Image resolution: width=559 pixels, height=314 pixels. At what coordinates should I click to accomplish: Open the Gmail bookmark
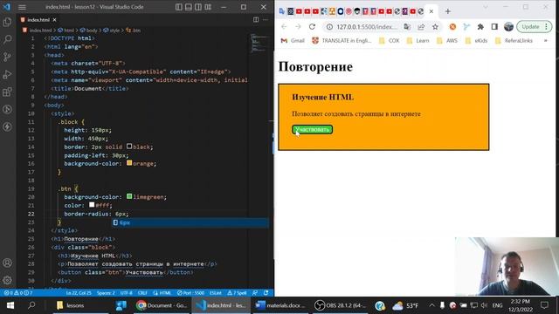click(293, 41)
